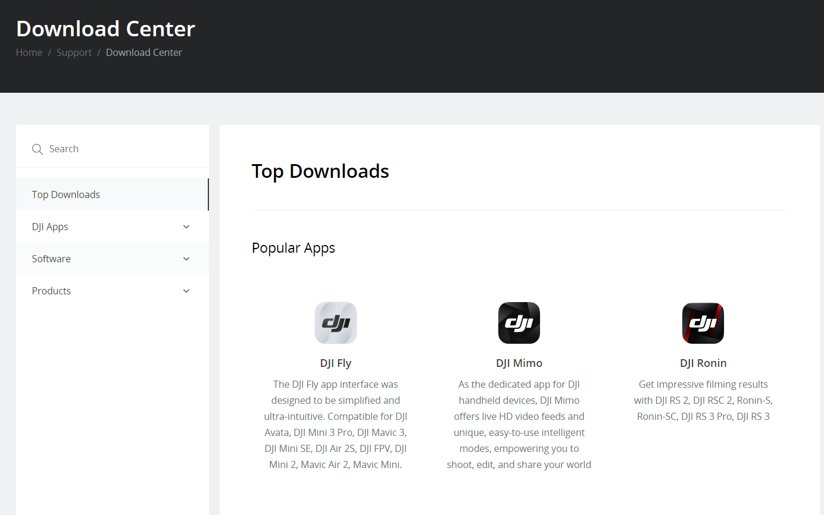Click the Popular Apps heading
Viewport: 824px width, 515px height.
[x=294, y=248]
